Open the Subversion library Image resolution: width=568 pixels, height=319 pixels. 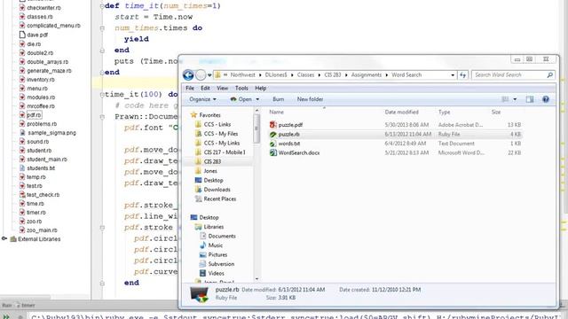pos(221,264)
